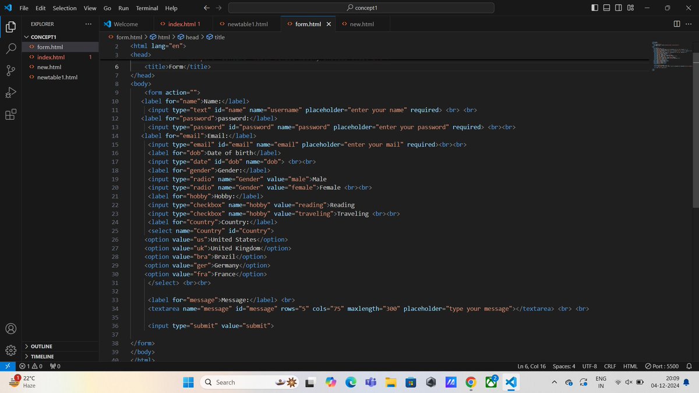Toggle the Secondary Side Bar
The image size is (699, 393).
click(x=619, y=8)
